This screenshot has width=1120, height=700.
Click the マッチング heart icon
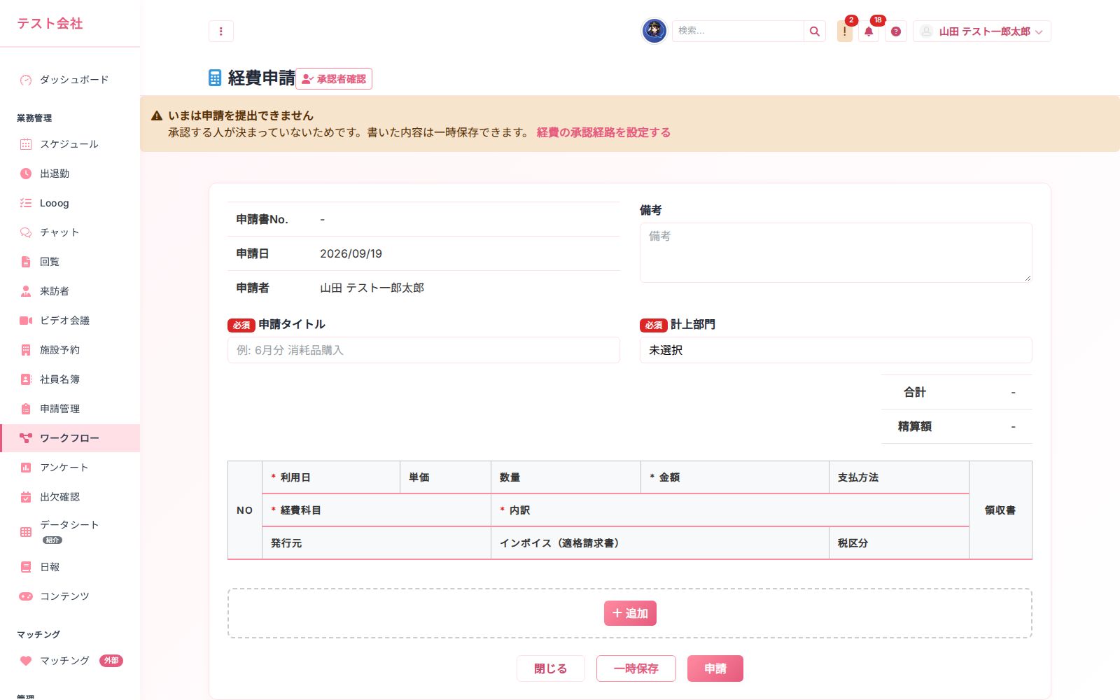pyautogui.click(x=26, y=661)
